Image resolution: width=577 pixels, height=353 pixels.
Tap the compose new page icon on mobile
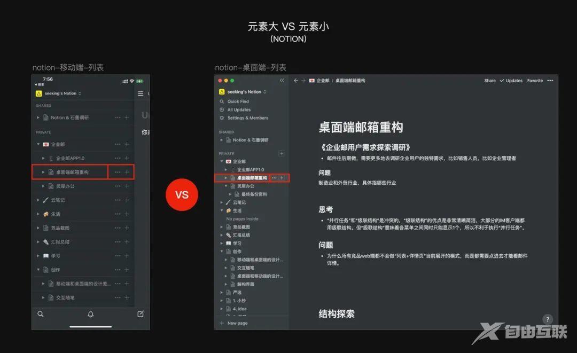coord(141,314)
